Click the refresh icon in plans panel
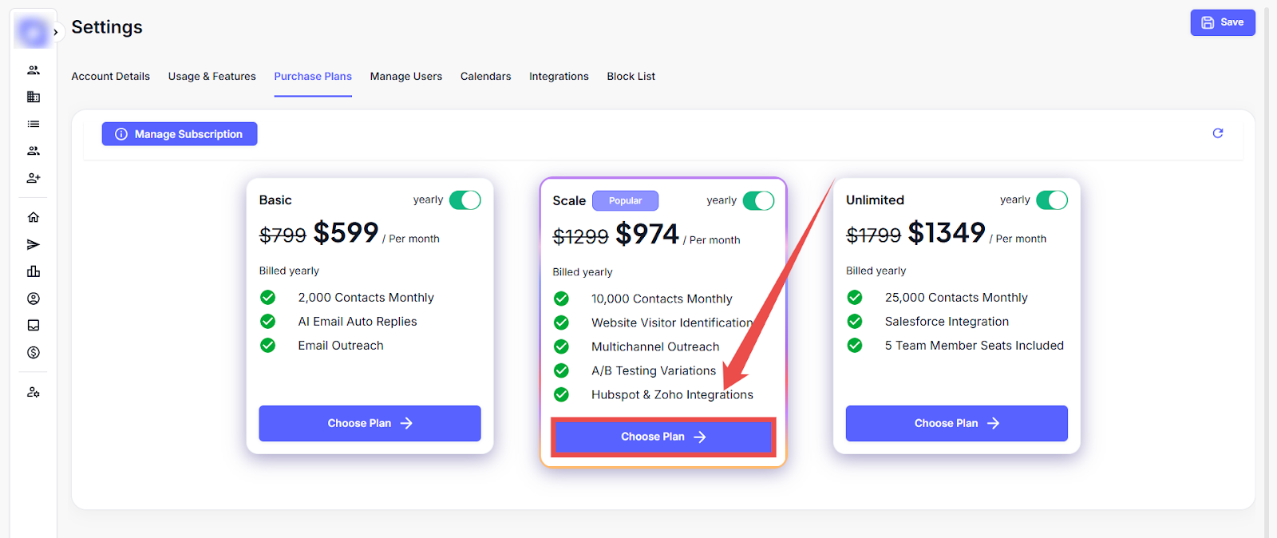 click(1218, 133)
